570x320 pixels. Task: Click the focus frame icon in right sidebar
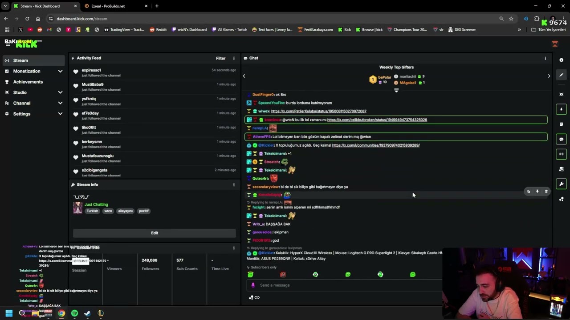pos(561,94)
